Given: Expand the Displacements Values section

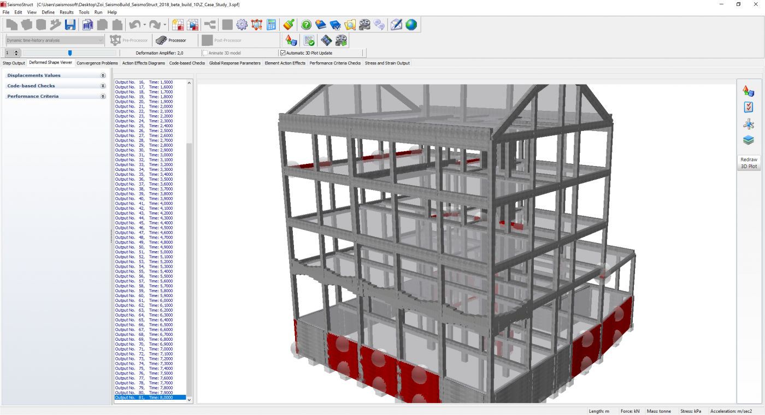Looking at the screenshot, I should pos(103,75).
